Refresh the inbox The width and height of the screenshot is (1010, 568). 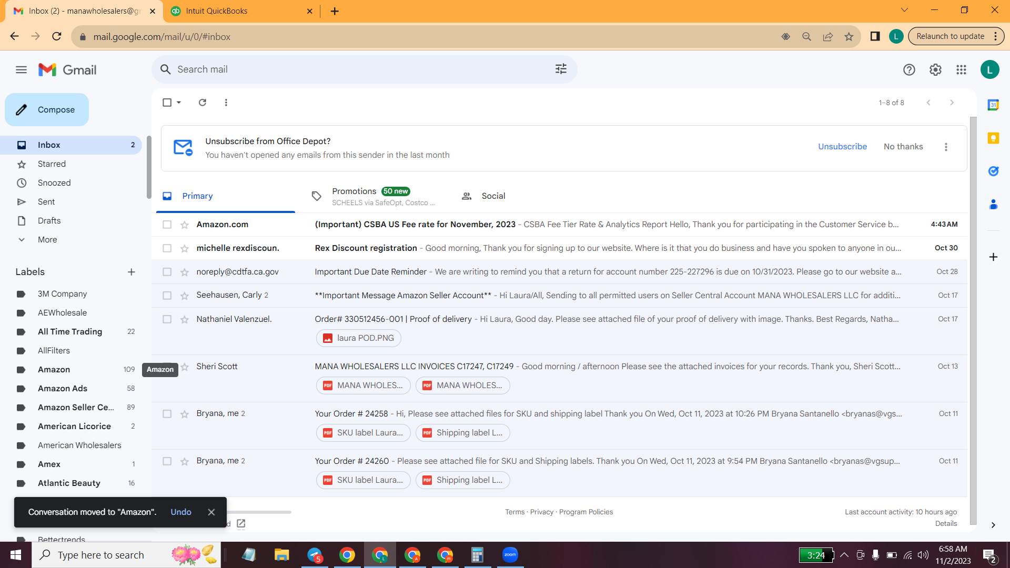[203, 103]
